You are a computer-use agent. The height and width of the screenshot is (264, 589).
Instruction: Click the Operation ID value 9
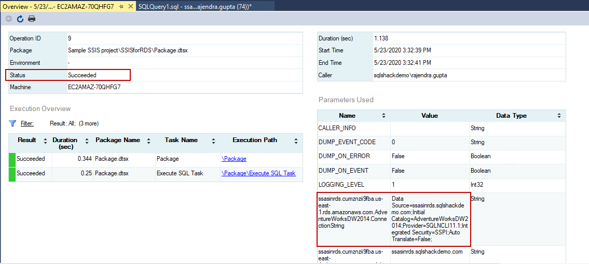pyautogui.click(x=70, y=38)
